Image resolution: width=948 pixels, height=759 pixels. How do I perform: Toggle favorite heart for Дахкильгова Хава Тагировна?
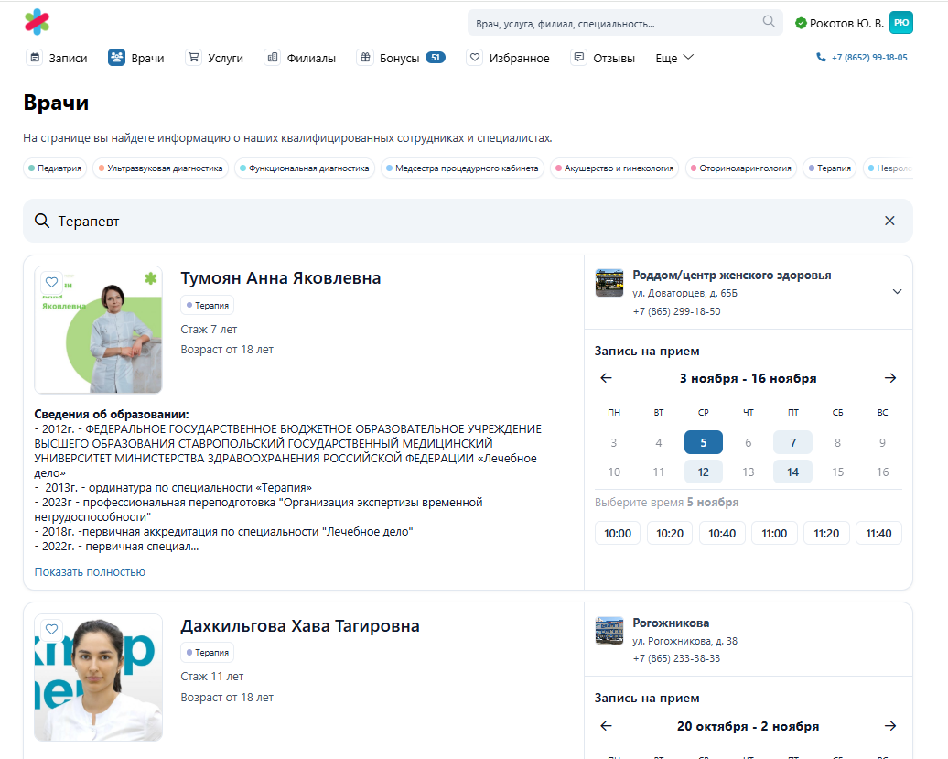pos(52,630)
